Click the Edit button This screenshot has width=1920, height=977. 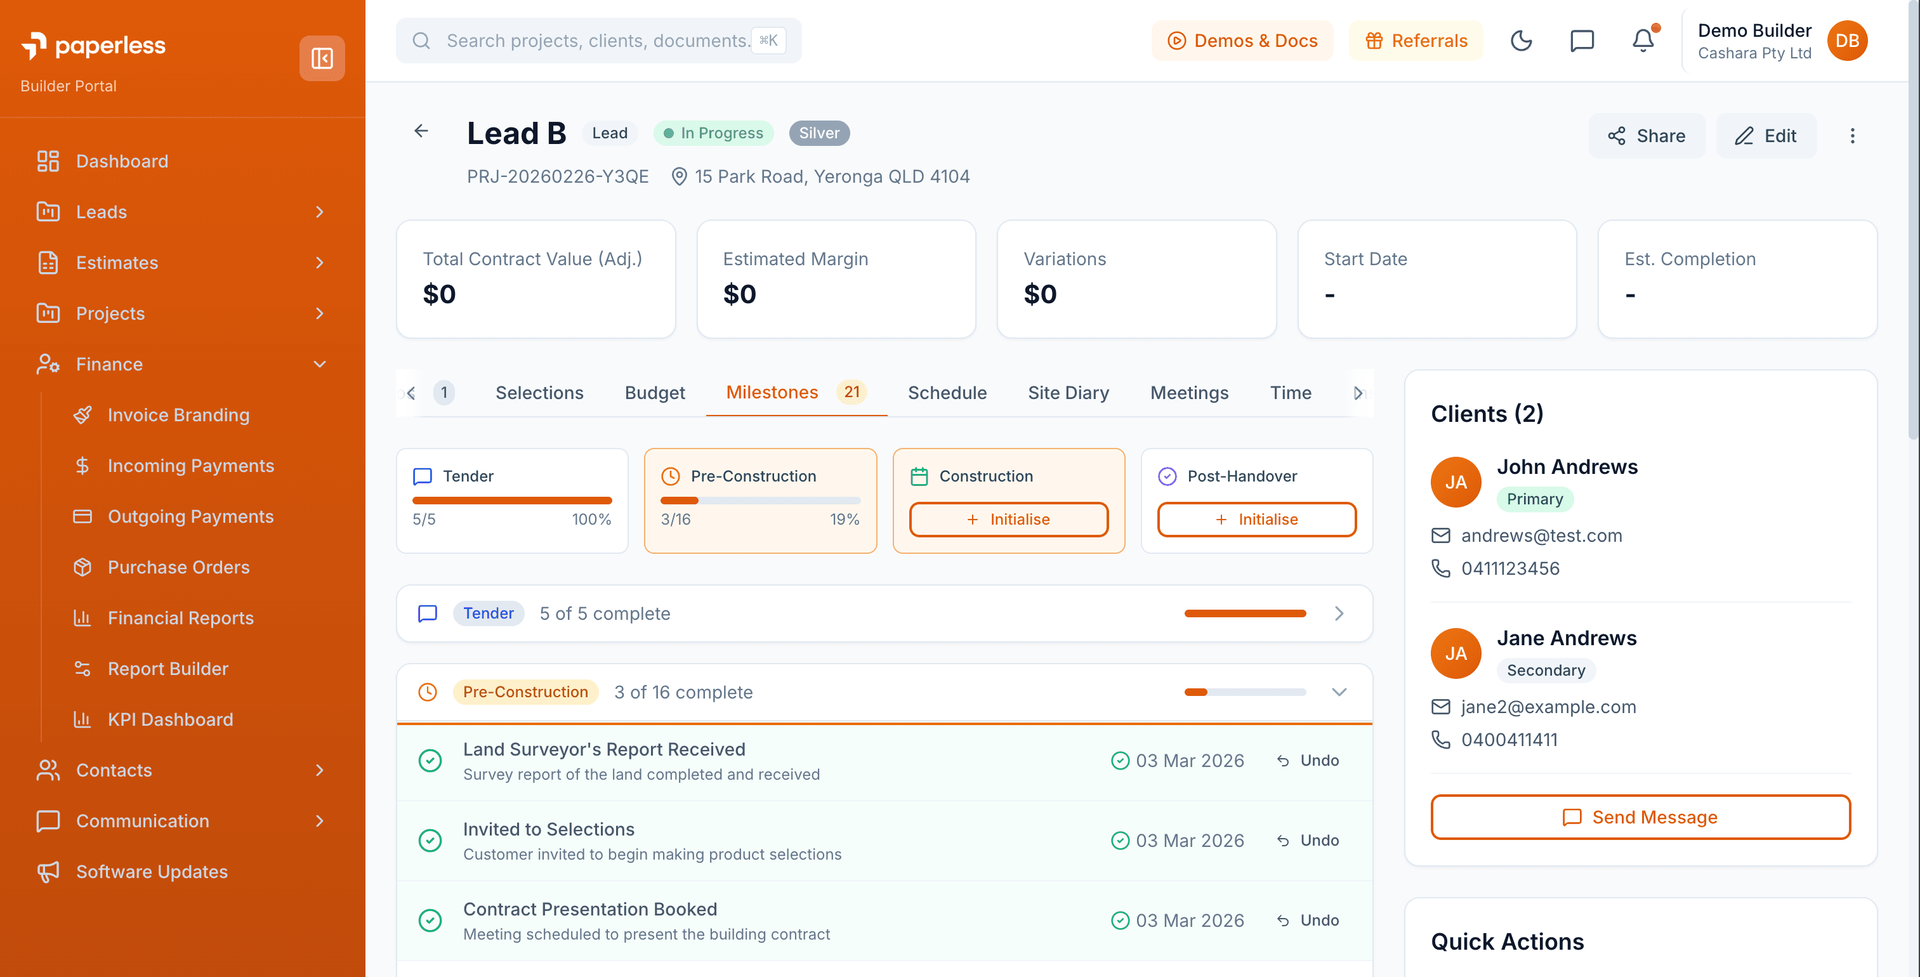tap(1766, 136)
